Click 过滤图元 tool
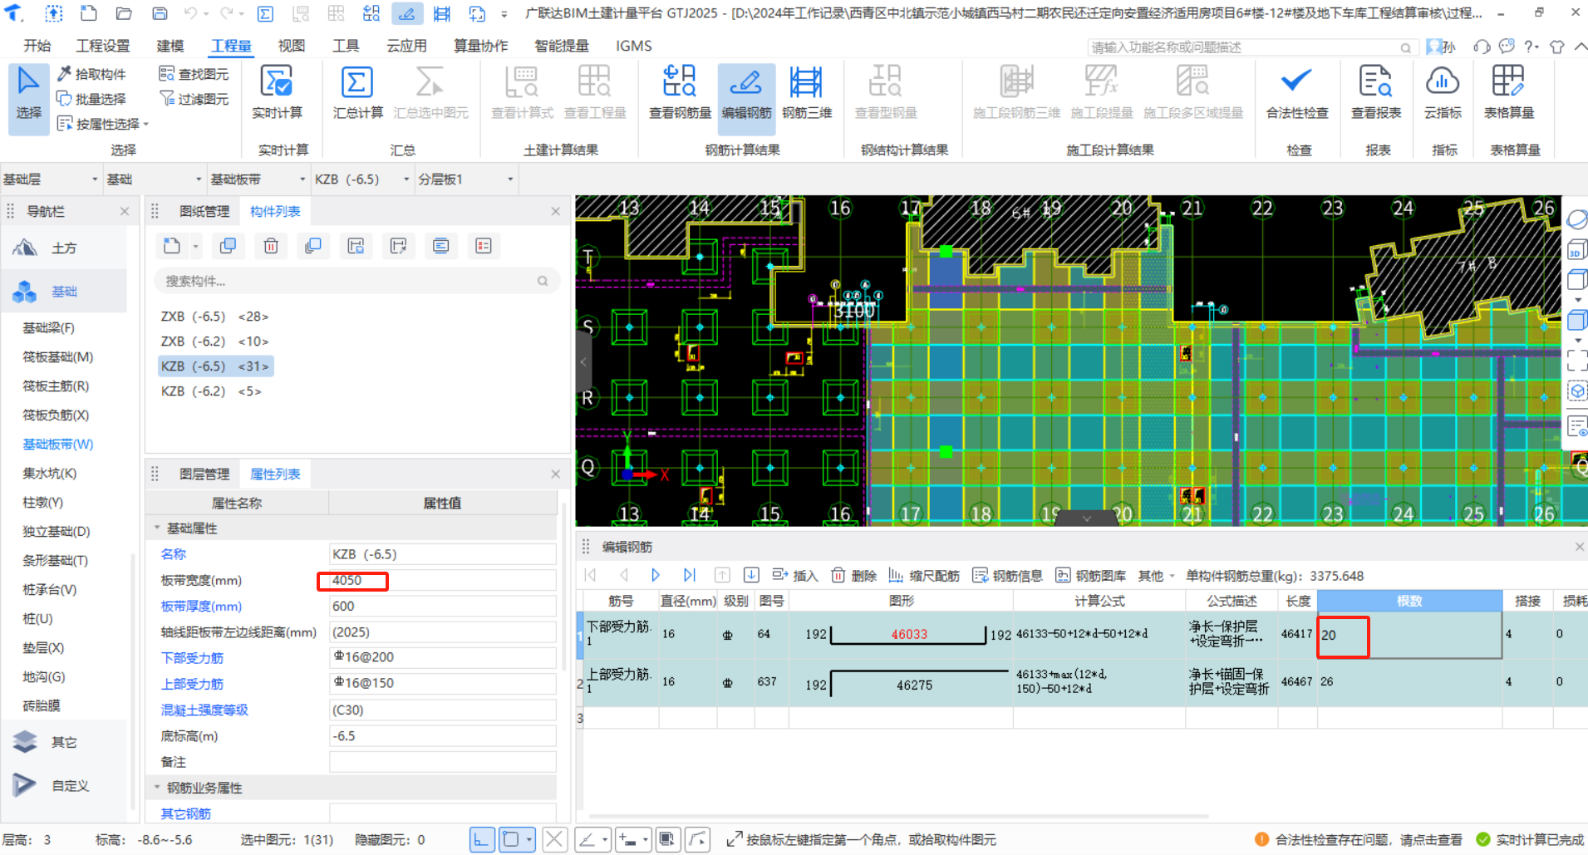The height and width of the screenshot is (855, 1588). point(194,99)
